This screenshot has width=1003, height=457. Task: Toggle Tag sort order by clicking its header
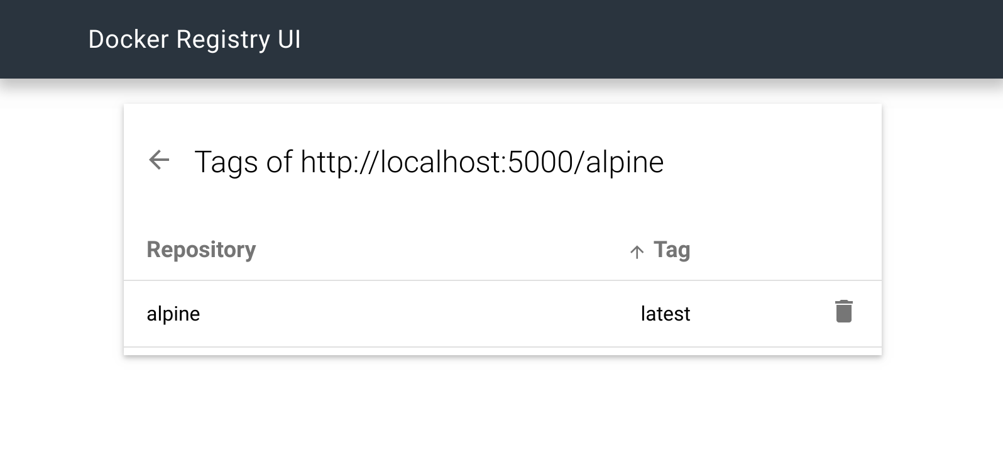tap(671, 250)
